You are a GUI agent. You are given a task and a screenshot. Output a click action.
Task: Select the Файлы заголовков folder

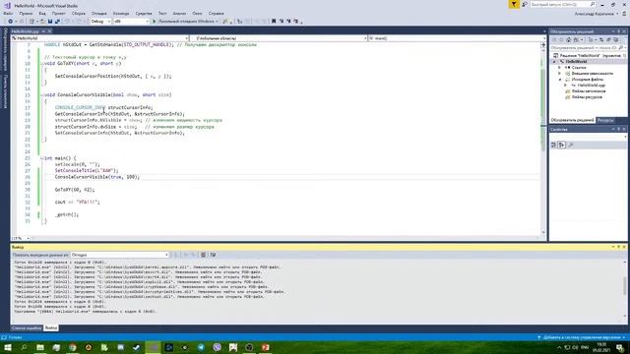(x=589, y=91)
